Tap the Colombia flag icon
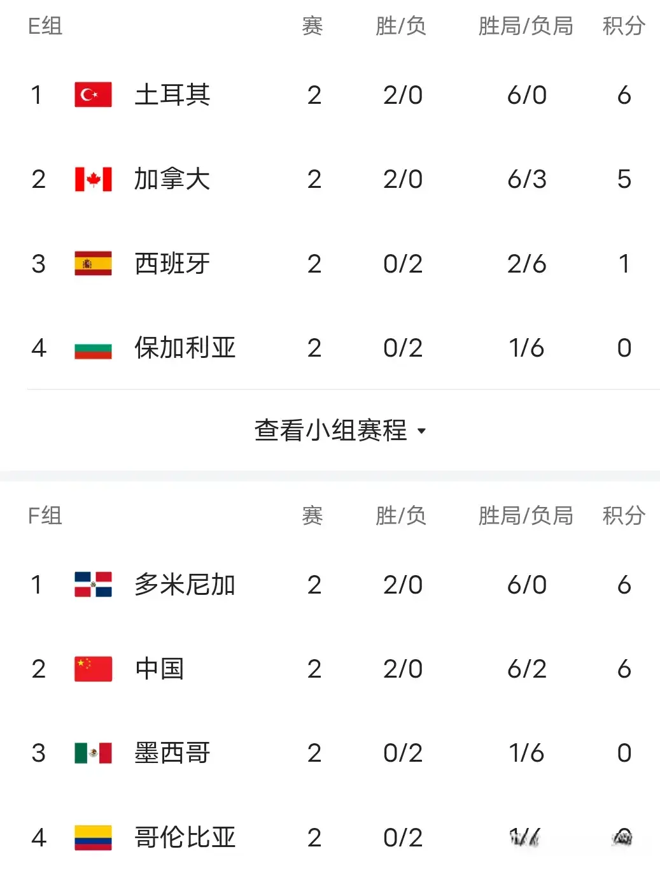Screen dimensions: 660x870 pyautogui.click(x=93, y=838)
